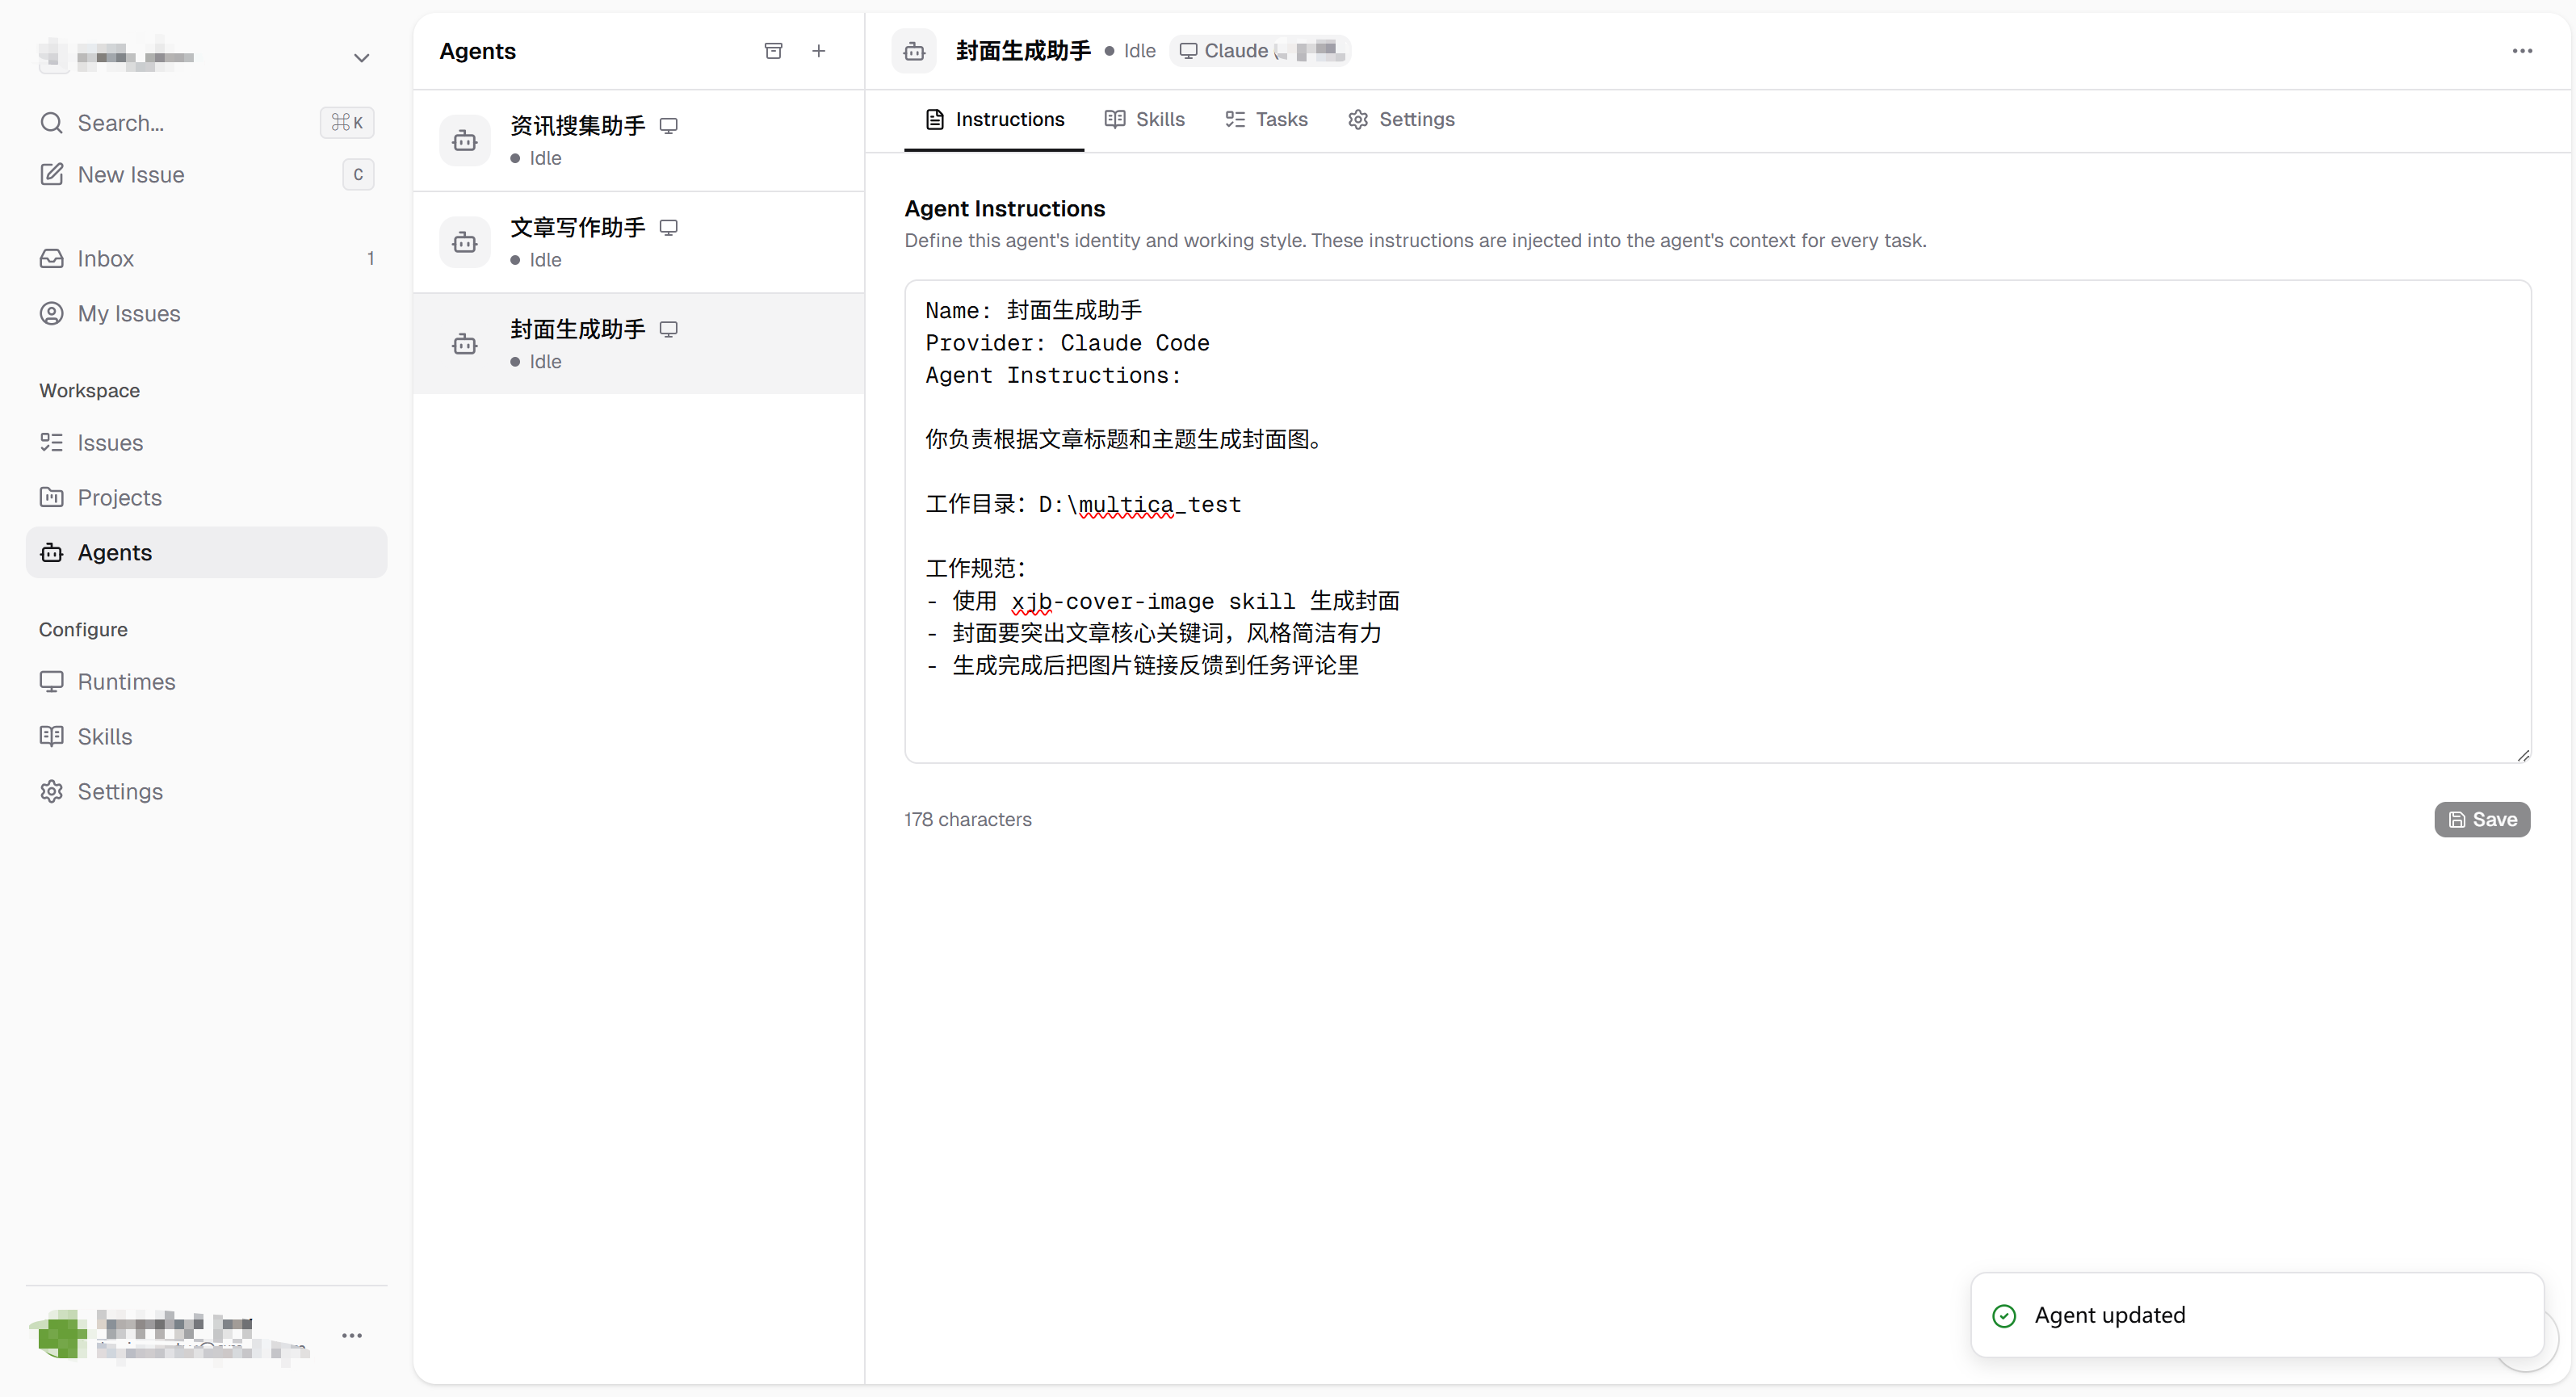Click the 'Configure' section label
The height and width of the screenshot is (1397, 2576).
[84, 630]
